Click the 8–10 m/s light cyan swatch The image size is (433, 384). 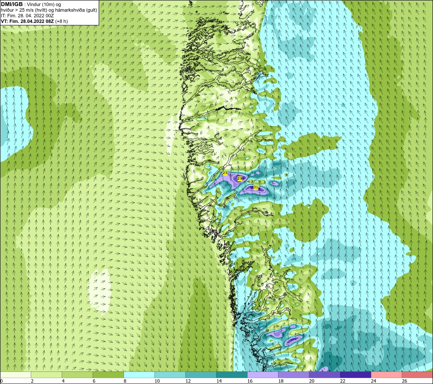pos(139,374)
